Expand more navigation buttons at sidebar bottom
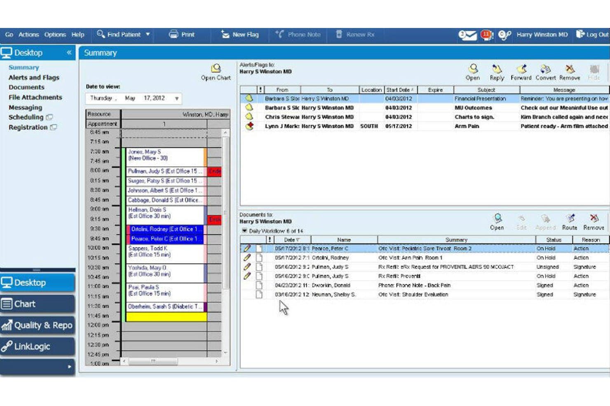Viewport: 610px width, 406px height. (69, 367)
